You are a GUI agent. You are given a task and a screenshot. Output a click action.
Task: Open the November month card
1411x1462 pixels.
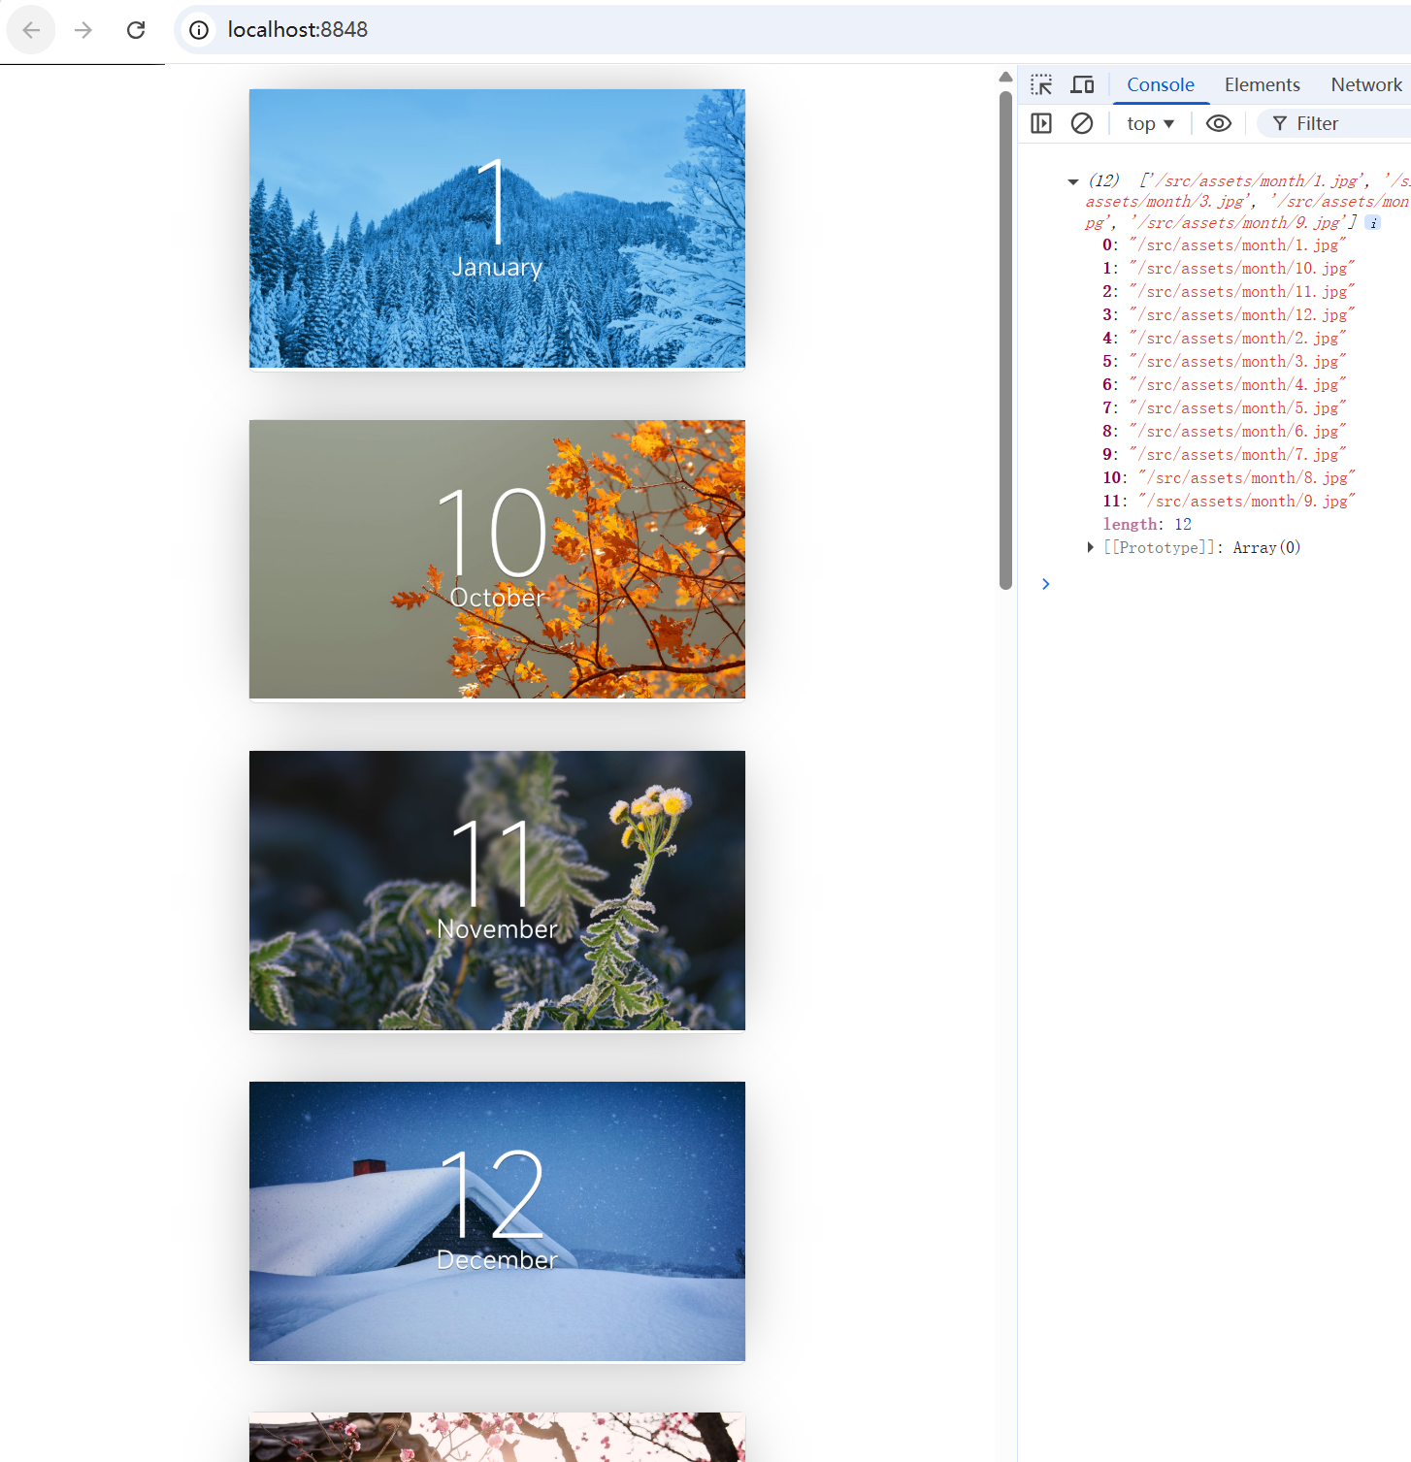(497, 891)
